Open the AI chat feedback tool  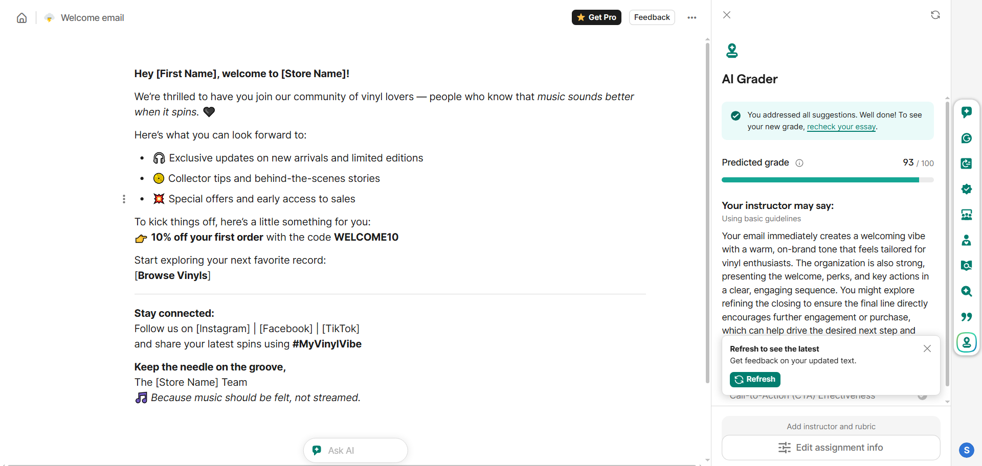click(x=967, y=112)
